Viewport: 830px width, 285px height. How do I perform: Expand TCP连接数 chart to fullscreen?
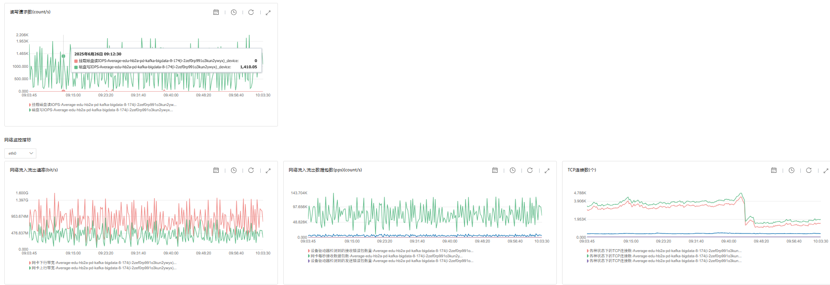[826, 171]
